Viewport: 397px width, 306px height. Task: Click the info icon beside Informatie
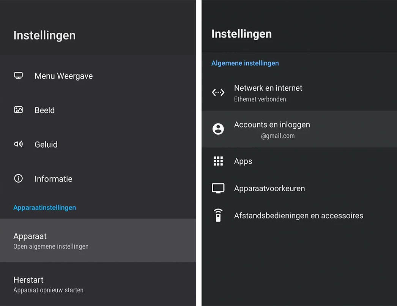pos(18,178)
